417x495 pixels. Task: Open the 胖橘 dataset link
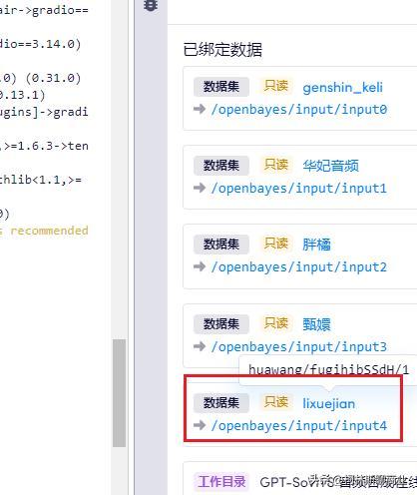[316, 245]
